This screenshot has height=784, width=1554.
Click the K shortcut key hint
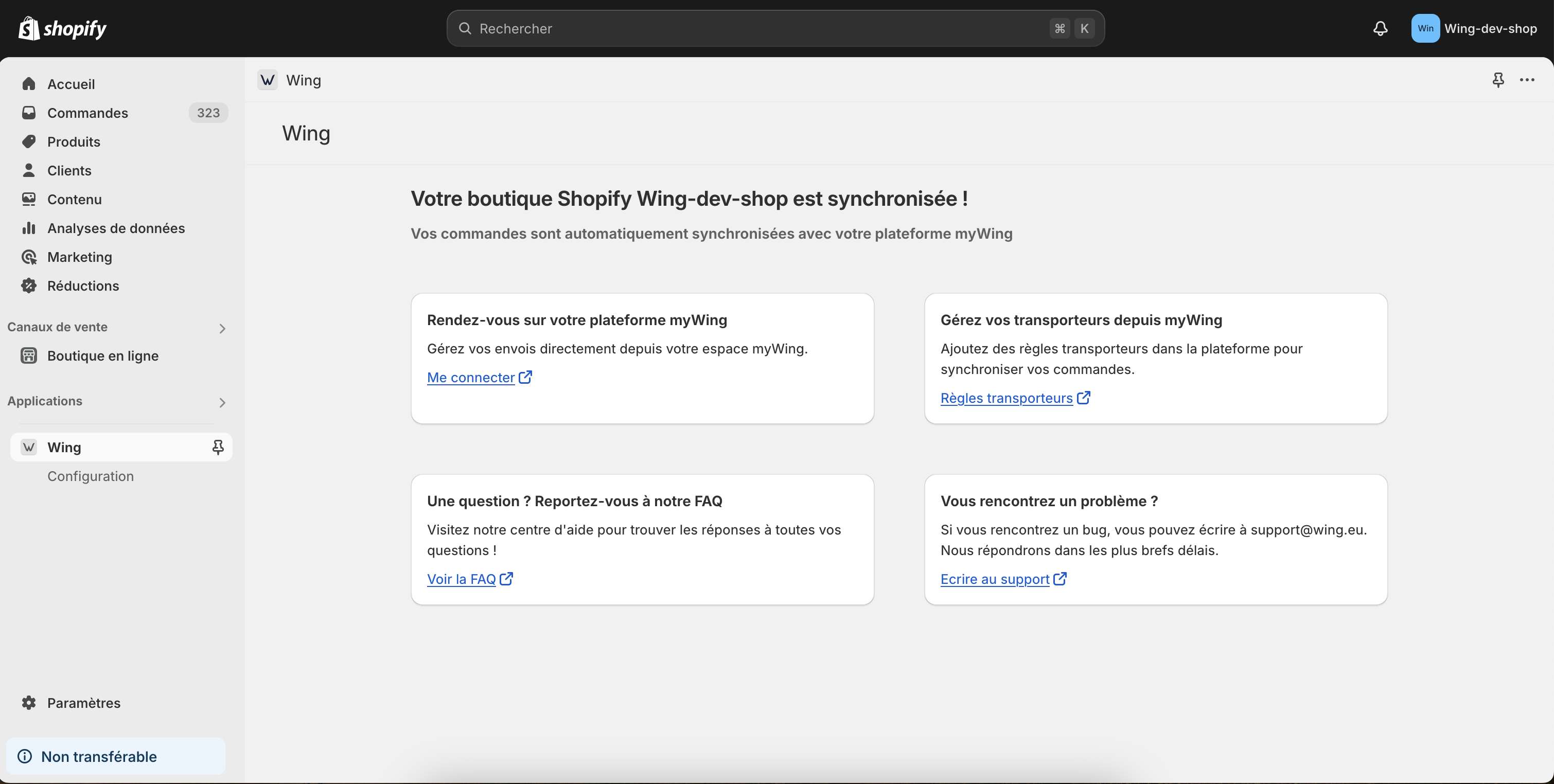tap(1084, 28)
